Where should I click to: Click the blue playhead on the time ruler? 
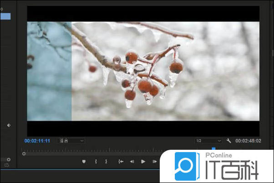pos(213,148)
